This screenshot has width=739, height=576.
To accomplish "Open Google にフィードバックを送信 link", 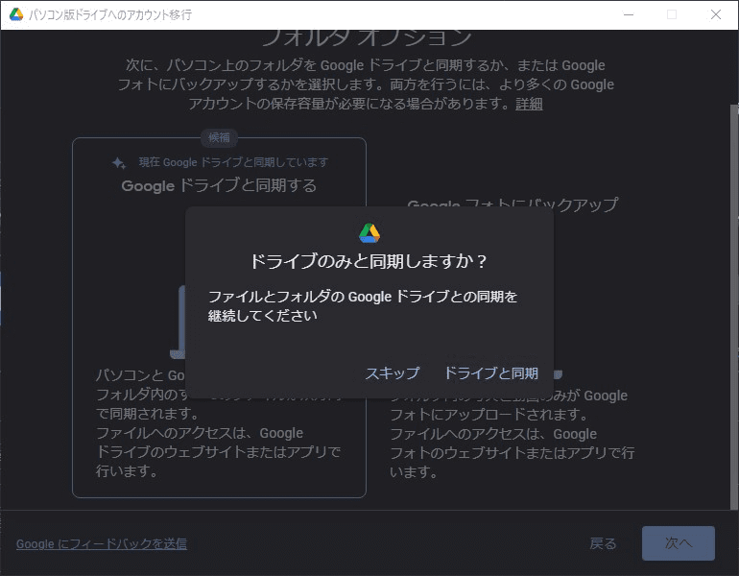I will pyautogui.click(x=102, y=544).
